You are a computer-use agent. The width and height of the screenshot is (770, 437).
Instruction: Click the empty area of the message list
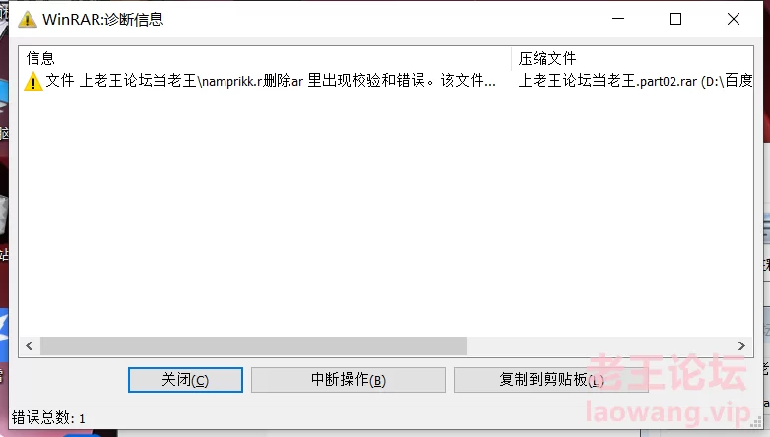point(386,214)
